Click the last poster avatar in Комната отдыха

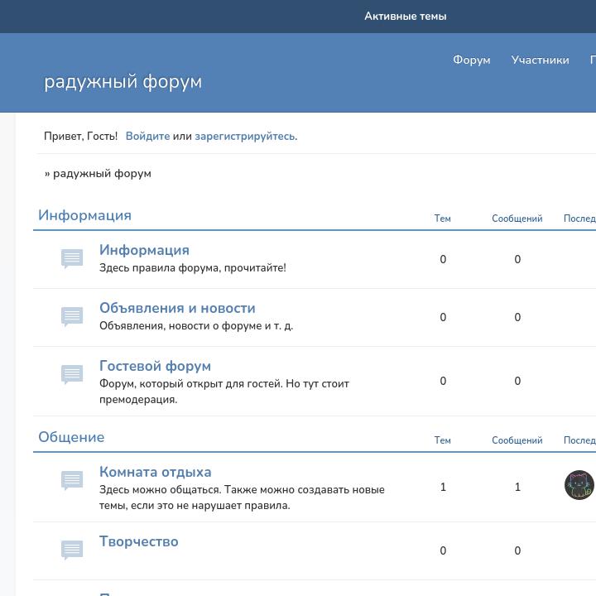[x=579, y=485]
